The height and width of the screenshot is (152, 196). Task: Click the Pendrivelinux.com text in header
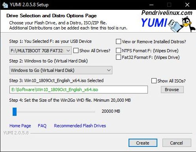(167, 13)
